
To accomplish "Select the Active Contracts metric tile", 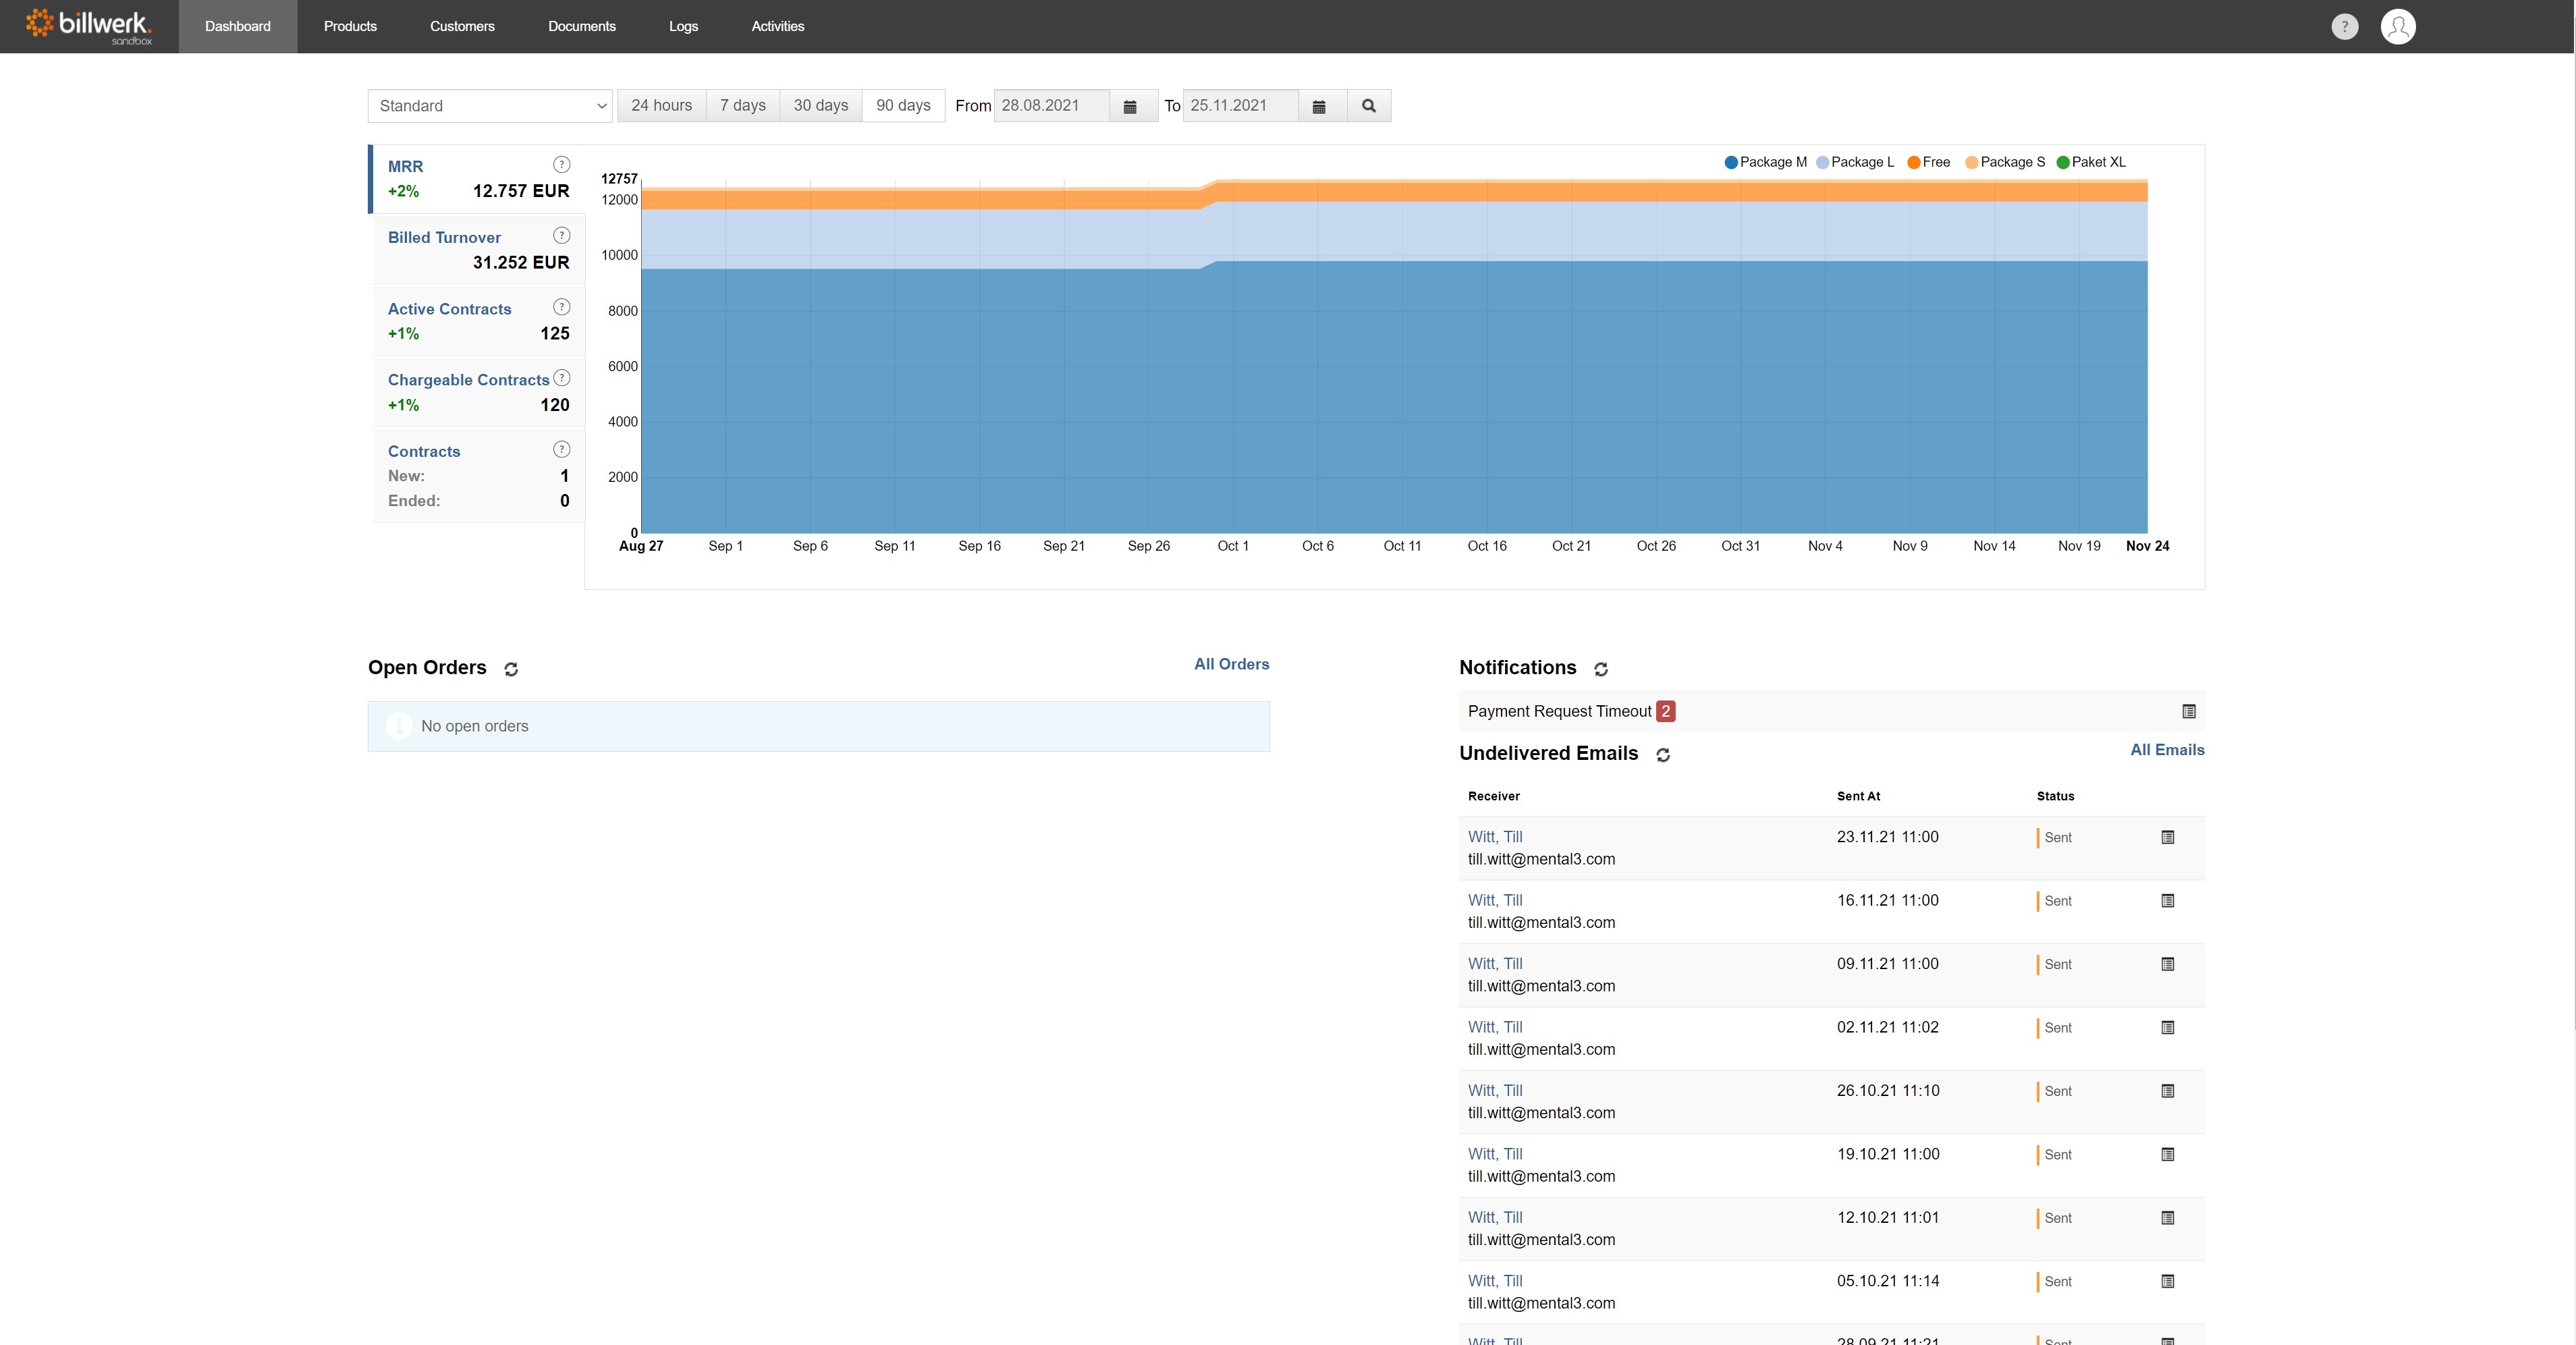I will point(478,321).
